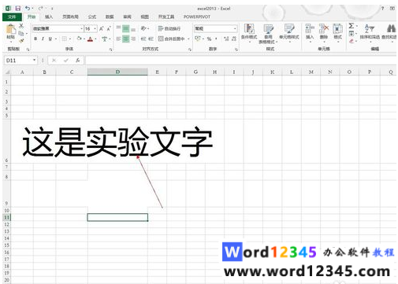Image resolution: width=398 pixels, height=284 pixels.
Task: Open the font name dropdown
Action: tap(82, 28)
